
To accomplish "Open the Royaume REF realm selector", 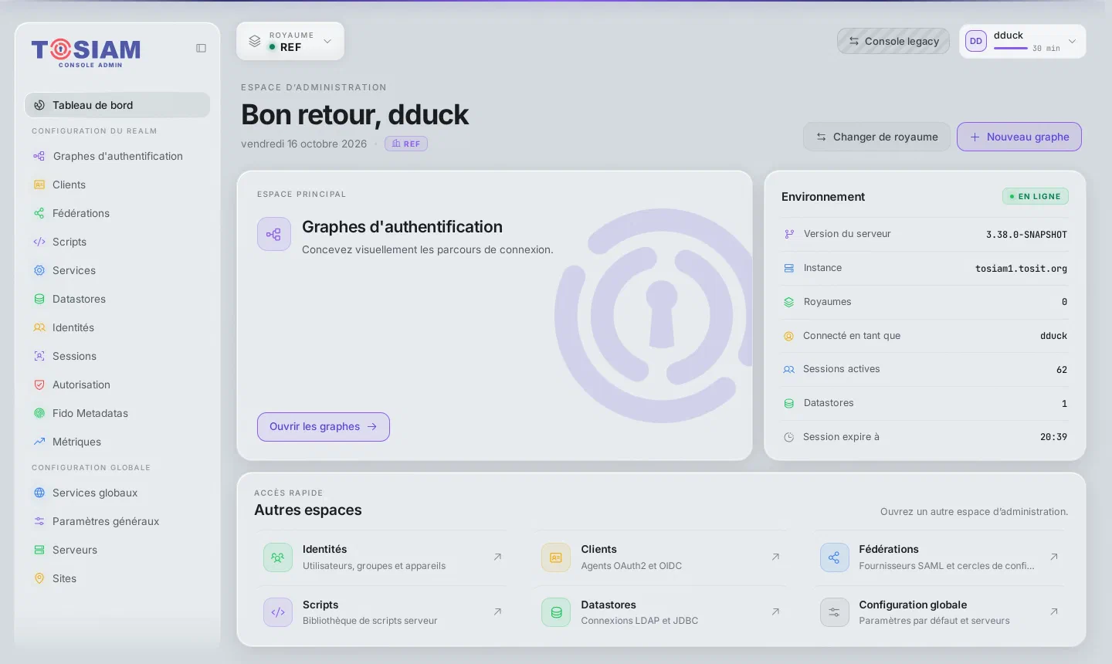I will [290, 42].
